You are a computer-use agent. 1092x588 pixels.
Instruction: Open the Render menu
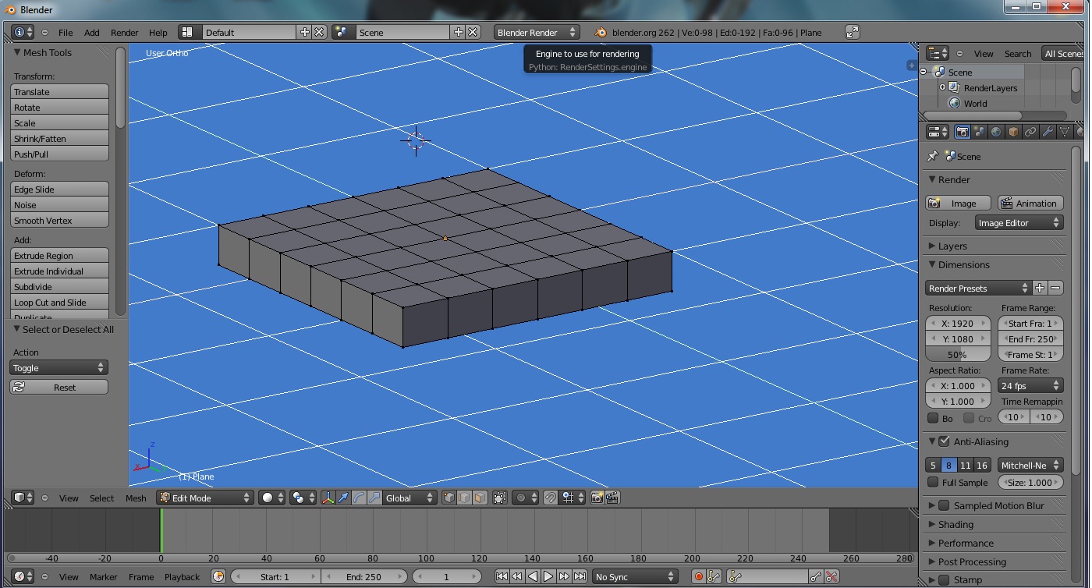point(124,33)
